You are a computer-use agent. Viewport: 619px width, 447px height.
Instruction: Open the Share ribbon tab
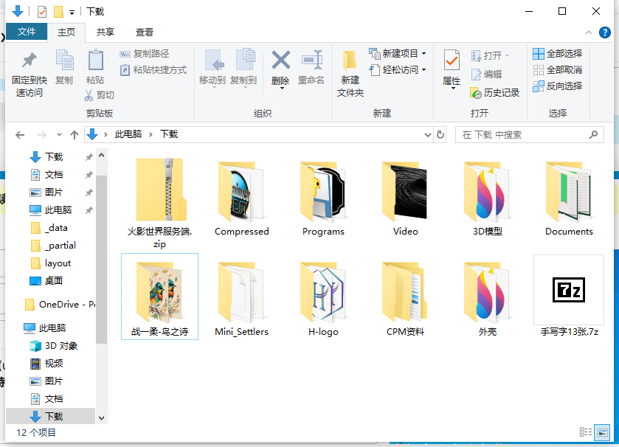pyautogui.click(x=106, y=32)
